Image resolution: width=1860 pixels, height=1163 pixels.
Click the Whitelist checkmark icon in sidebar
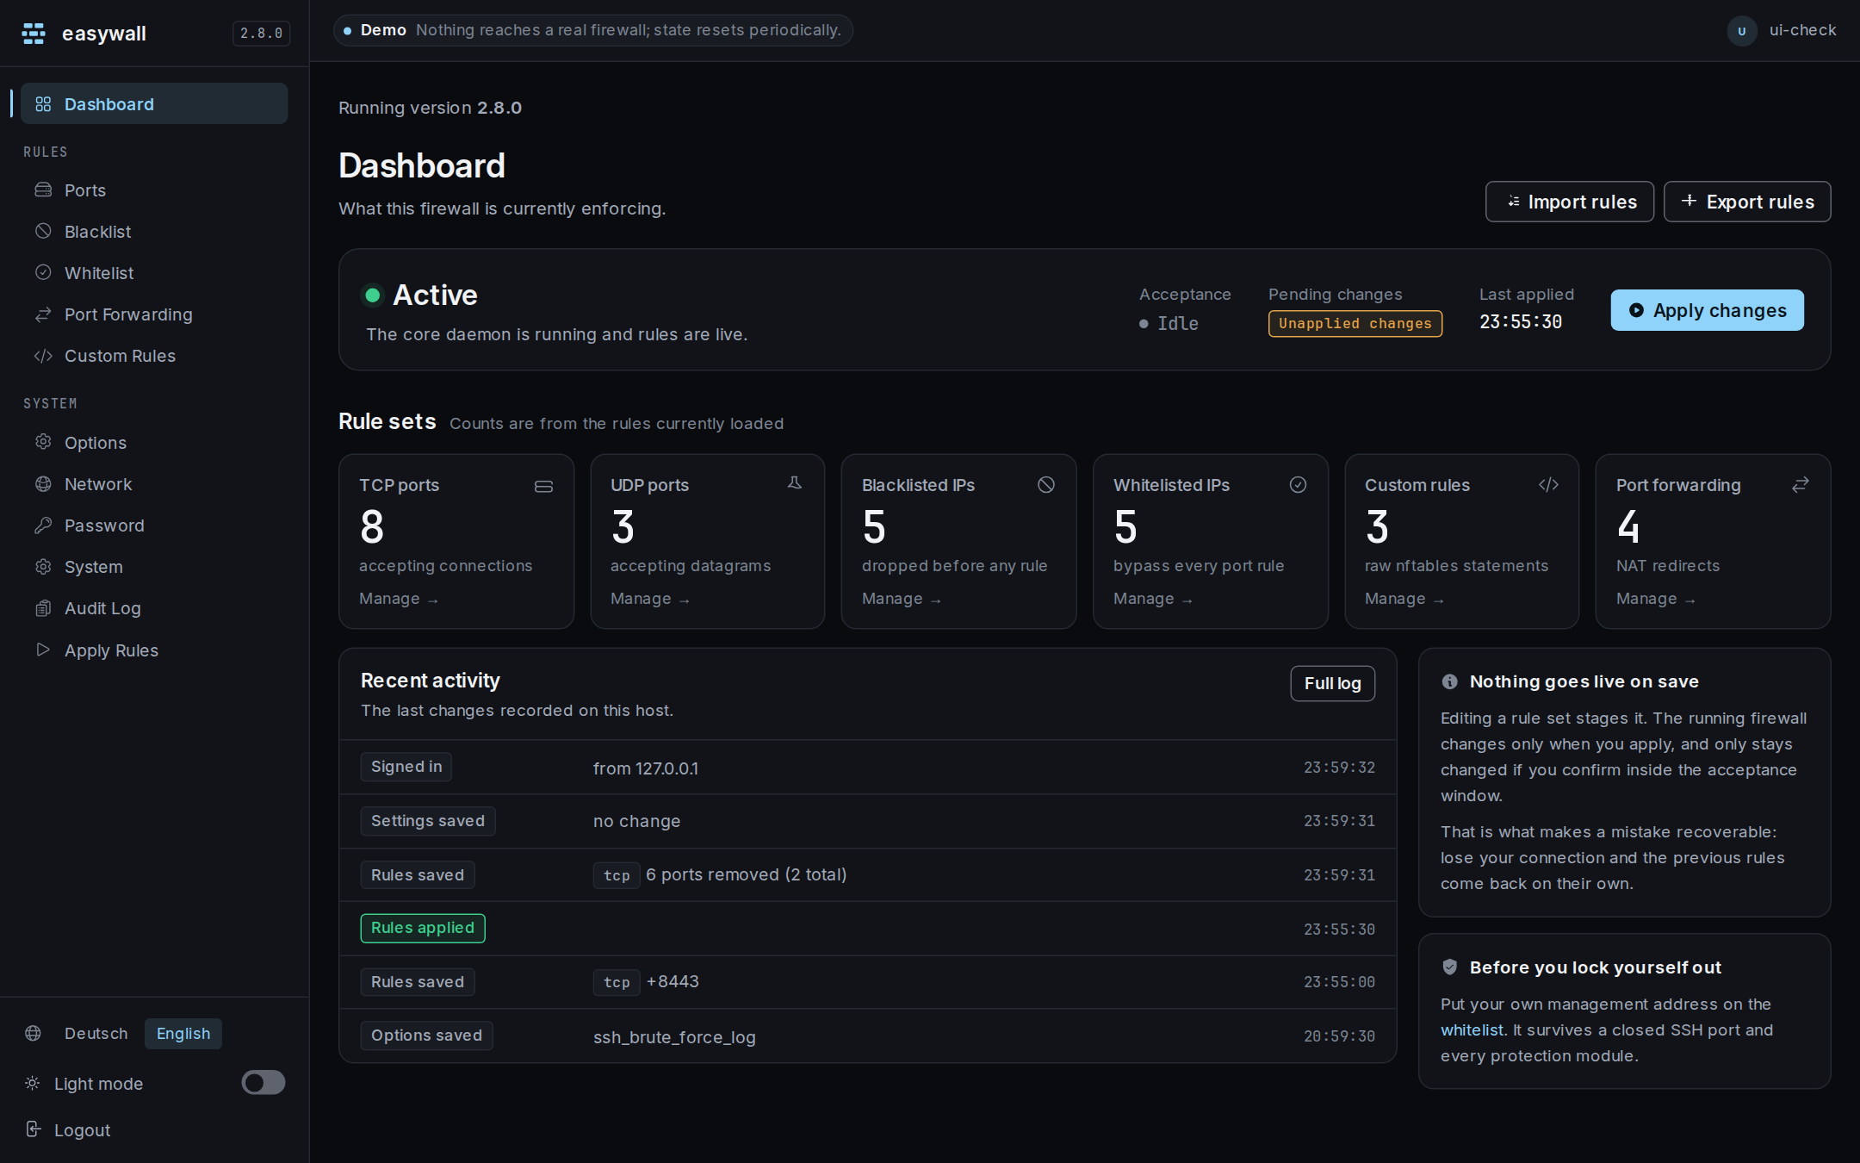(43, 272)
